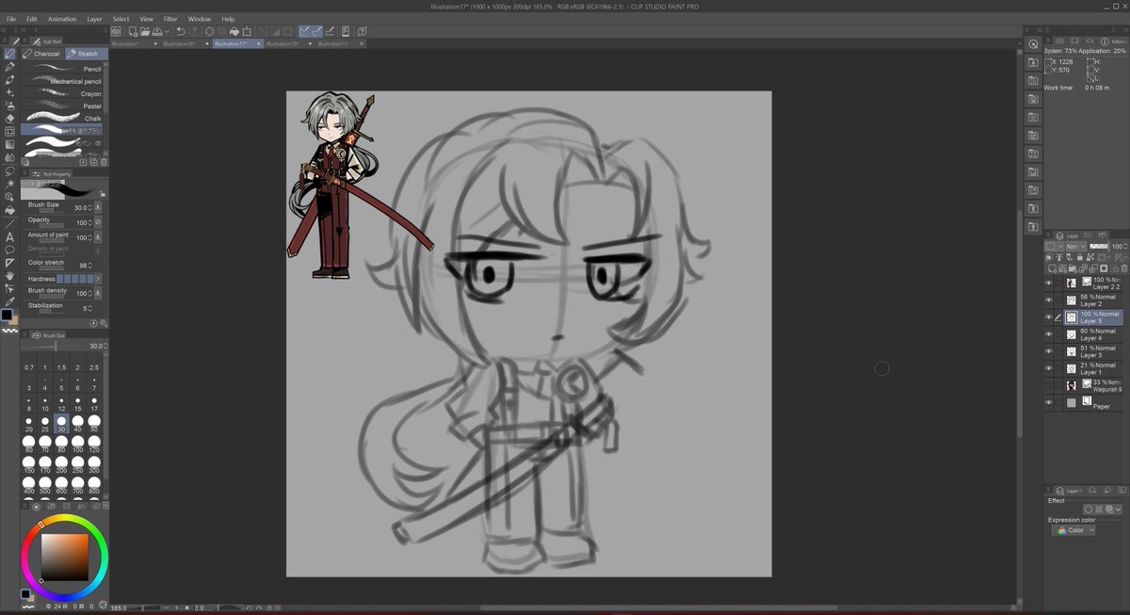Choose the Mechanical pencil sub tool
This screenshot has width=1130, height=615.
pyautogui.click(x=63, y=81)
